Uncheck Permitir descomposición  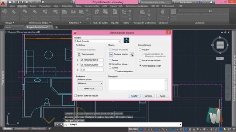point(140,66)
